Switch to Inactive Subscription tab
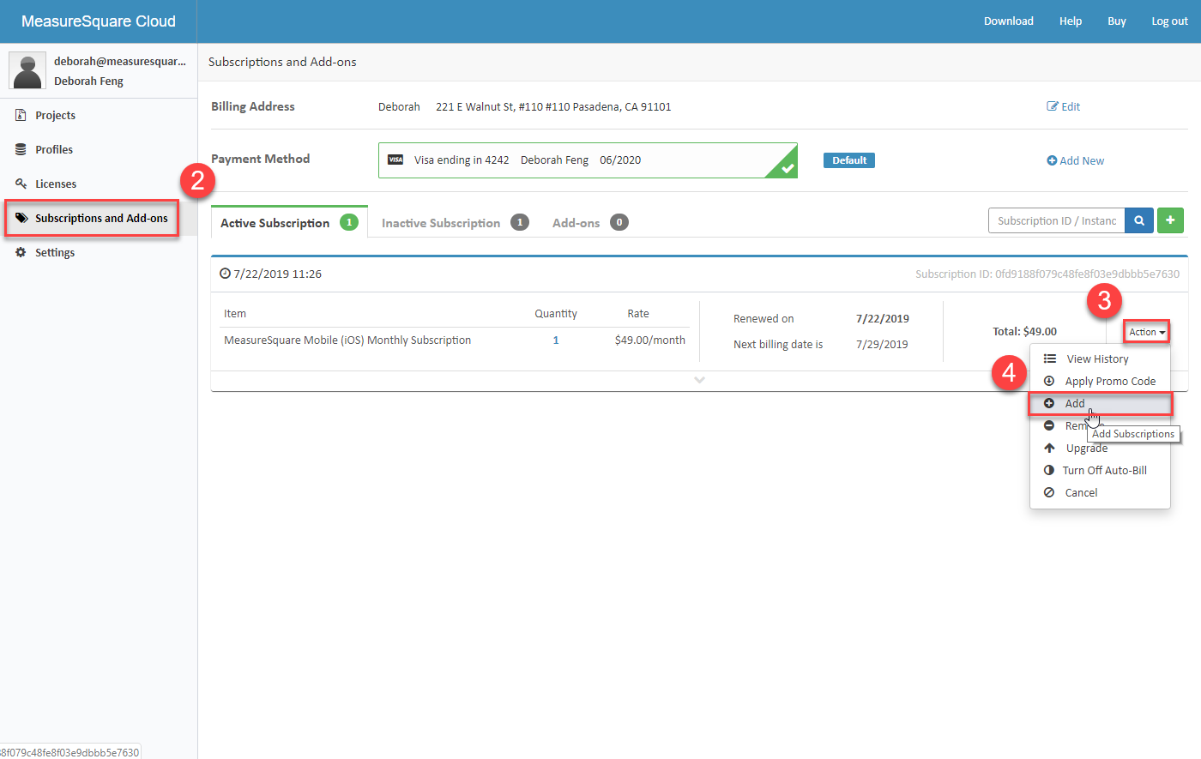Screen dimensions: 1201x759 [455, 222]
